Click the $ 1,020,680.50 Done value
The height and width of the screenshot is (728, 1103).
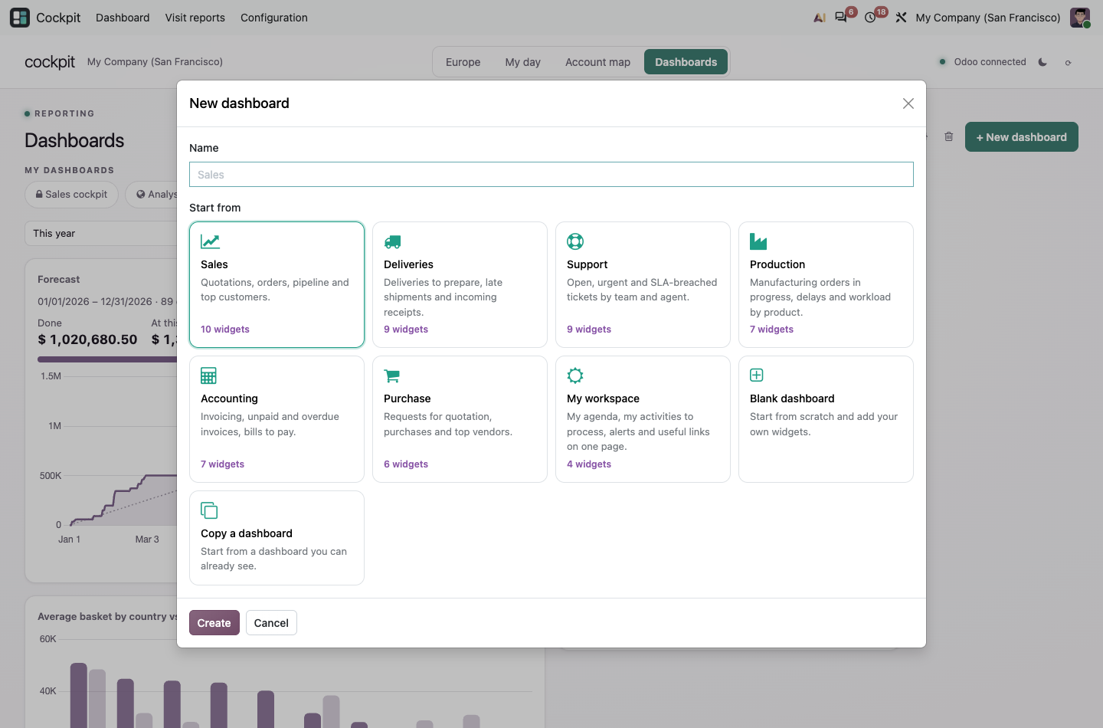tap(87, 339)
